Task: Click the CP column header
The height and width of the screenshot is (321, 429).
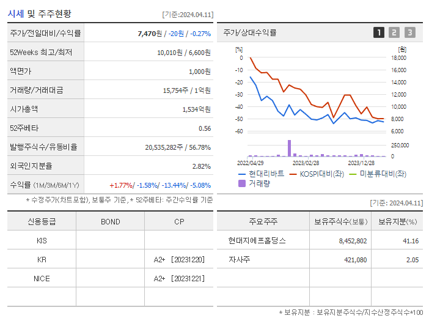Action: (x=179, y=221)
